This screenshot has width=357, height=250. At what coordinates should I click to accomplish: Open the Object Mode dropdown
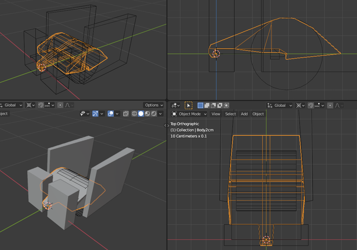click(189, 114)
